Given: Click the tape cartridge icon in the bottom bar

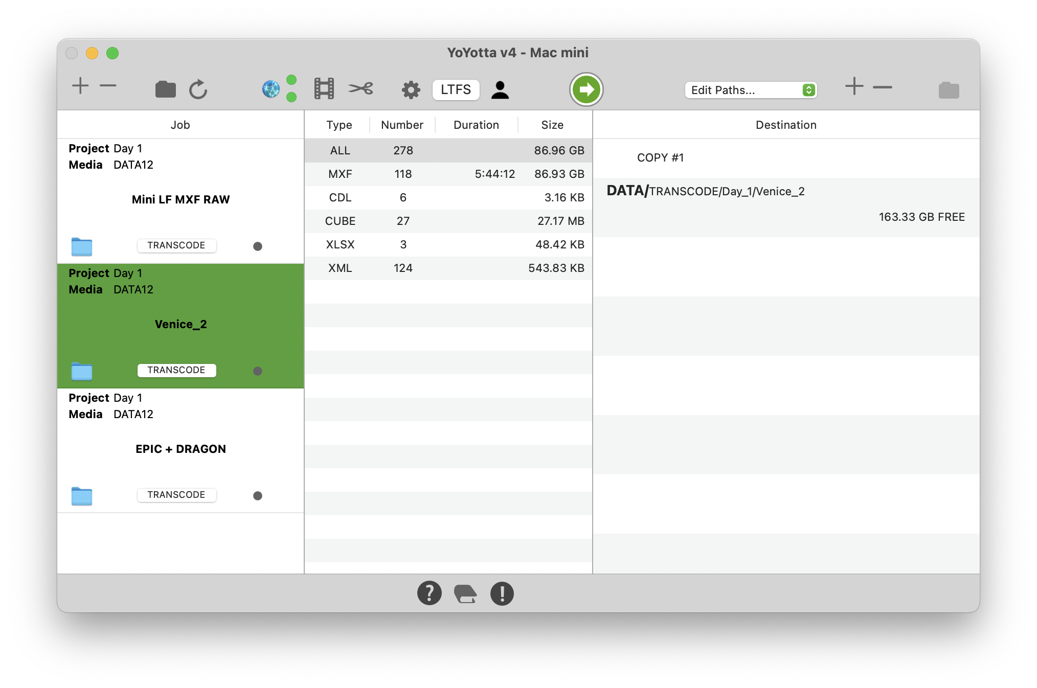Looking at the screenshot, I should click(x=465, y=593).
